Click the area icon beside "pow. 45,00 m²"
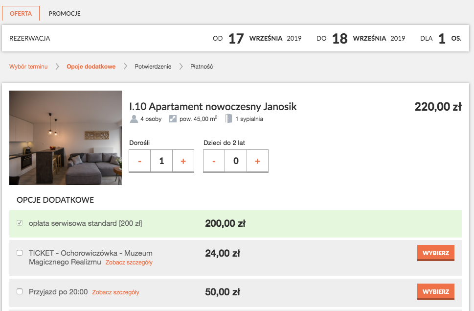The width and height of the screenshot is (474, 311). point(172,119)
